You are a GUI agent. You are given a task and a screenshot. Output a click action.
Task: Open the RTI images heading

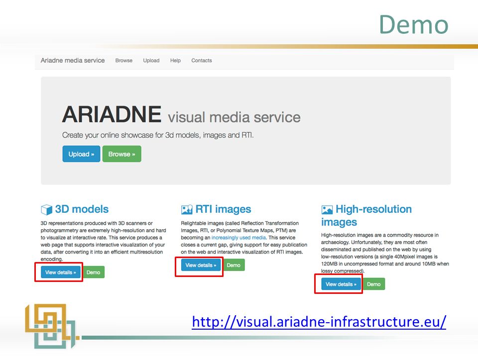223,209
